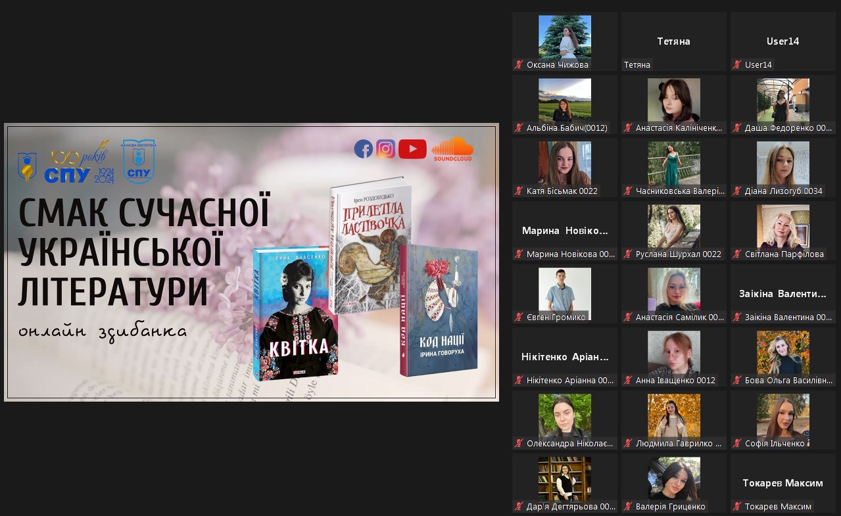Click the '100 років СПУ' anniversary logo
This screenshot has height=516, width=841.
pos(79,162)
